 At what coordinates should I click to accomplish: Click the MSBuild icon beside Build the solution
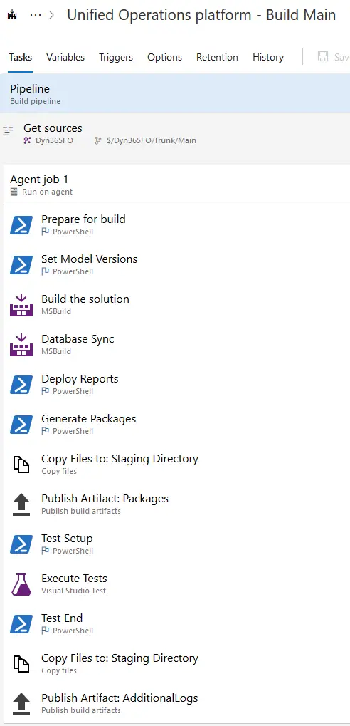[x=21, y=305]
